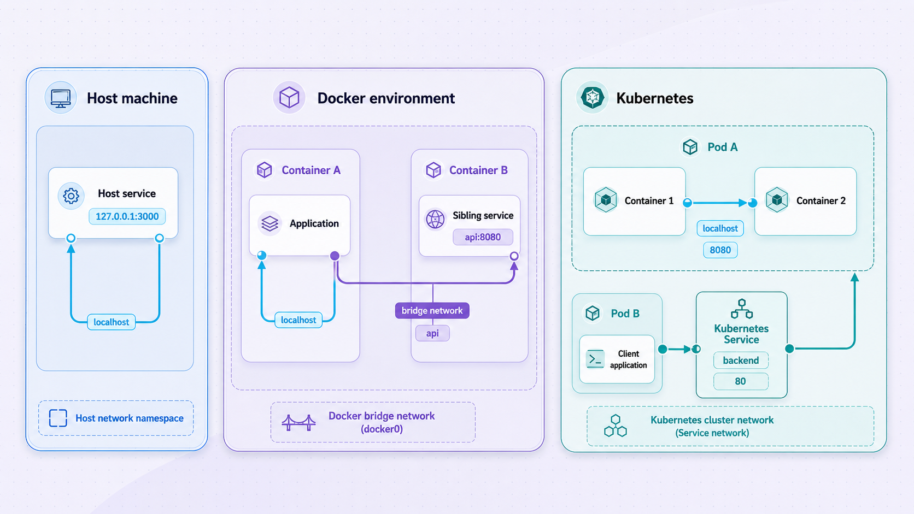Click the backend label in Kubernetes Service

741,360
